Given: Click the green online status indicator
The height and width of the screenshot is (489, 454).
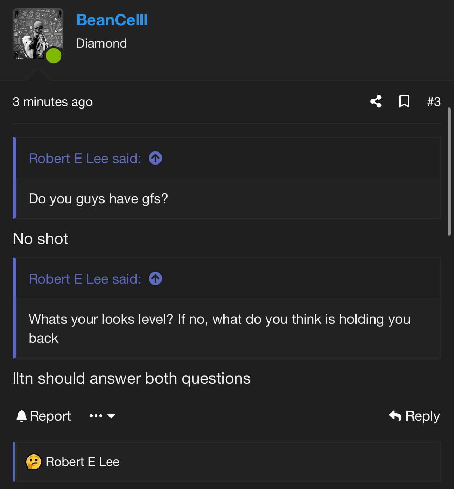Looking at the screenshot, I should [x=54, y=56].
